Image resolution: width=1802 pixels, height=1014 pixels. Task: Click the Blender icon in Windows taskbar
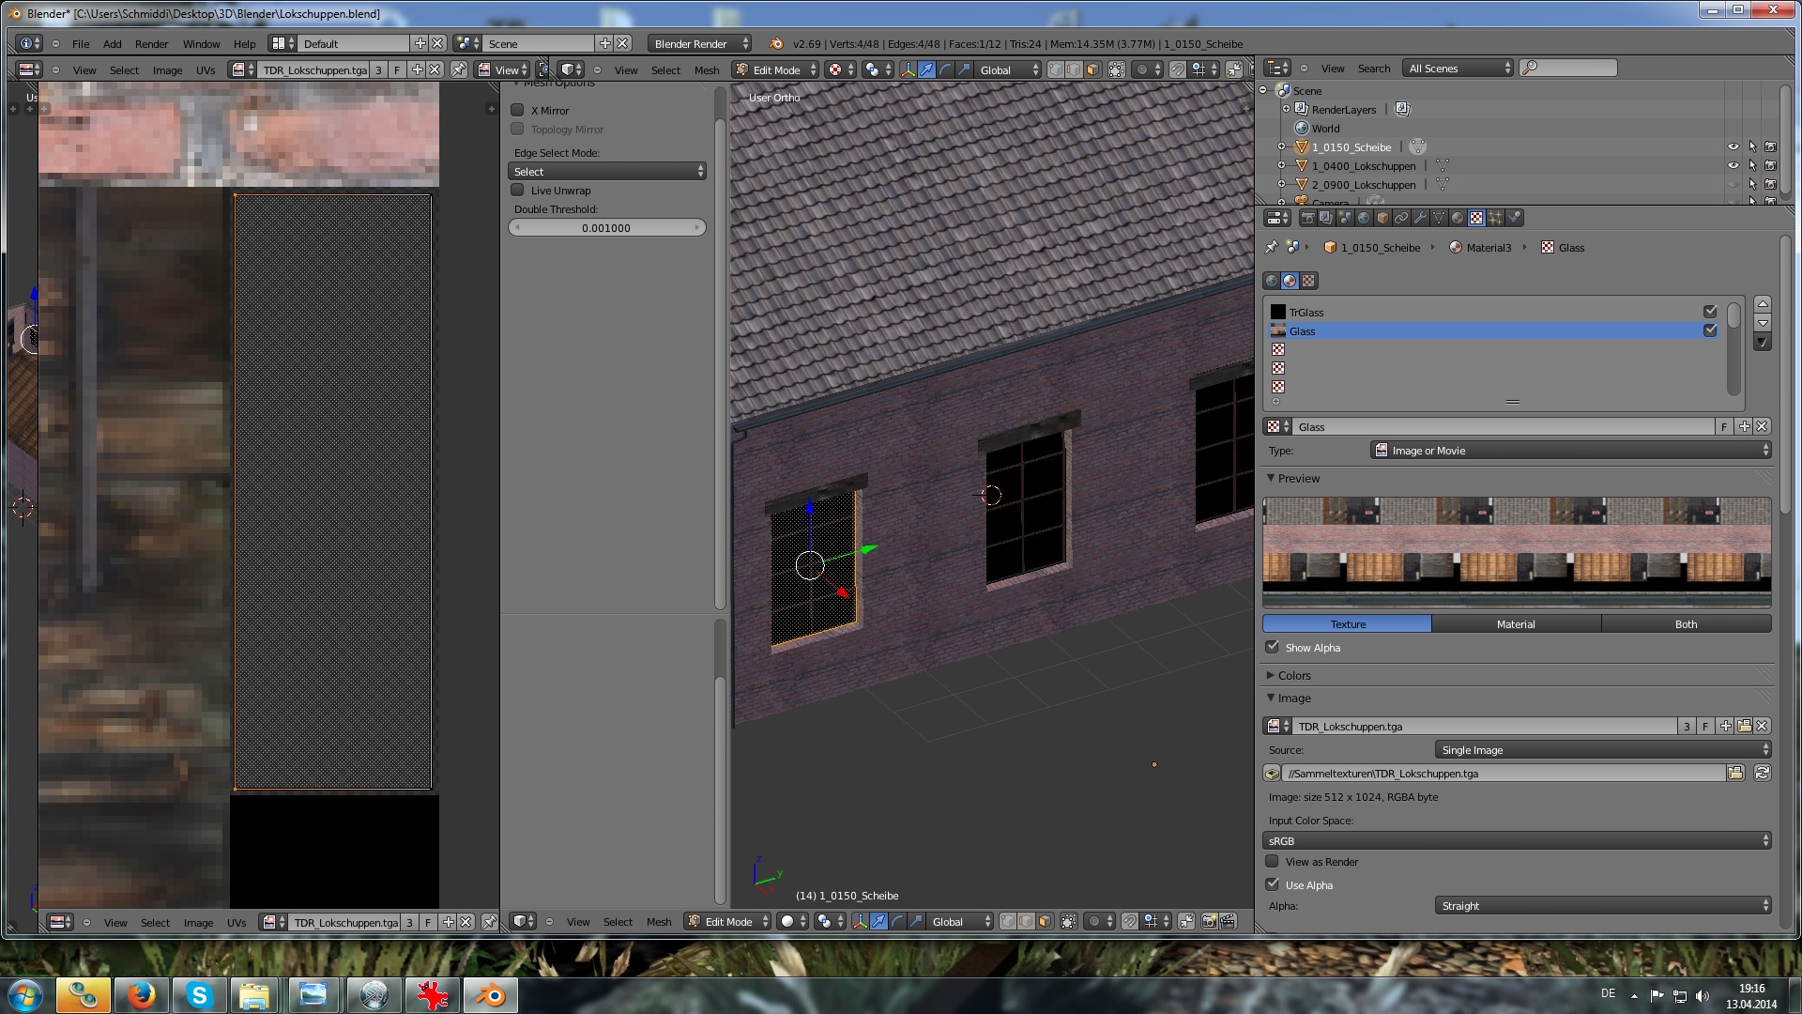(490, 995)
